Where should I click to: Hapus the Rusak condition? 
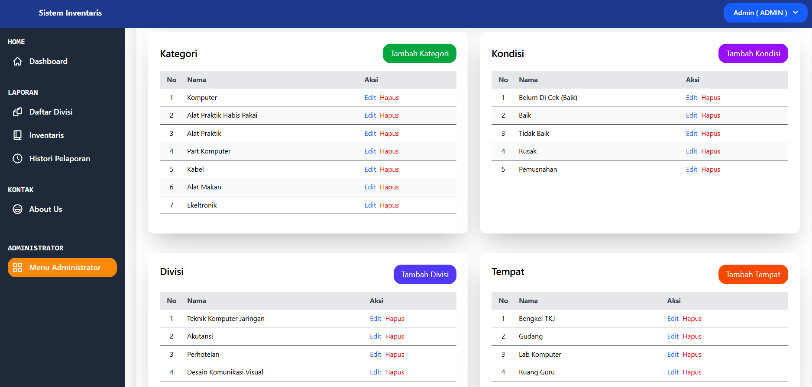[x=711, y=151]
